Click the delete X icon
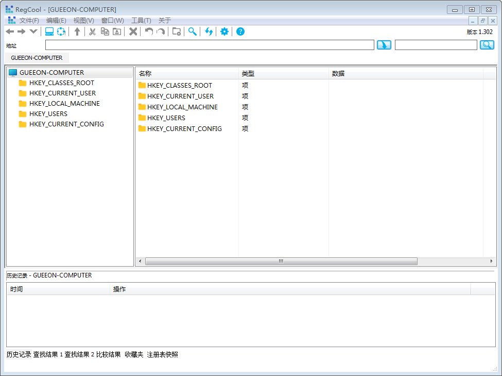502x376 pixels. pos(133,32)
